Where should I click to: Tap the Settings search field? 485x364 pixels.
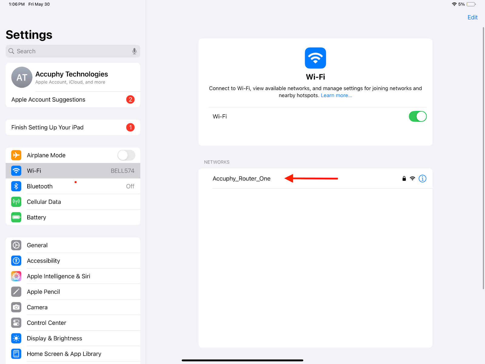(x=73, y=51)
